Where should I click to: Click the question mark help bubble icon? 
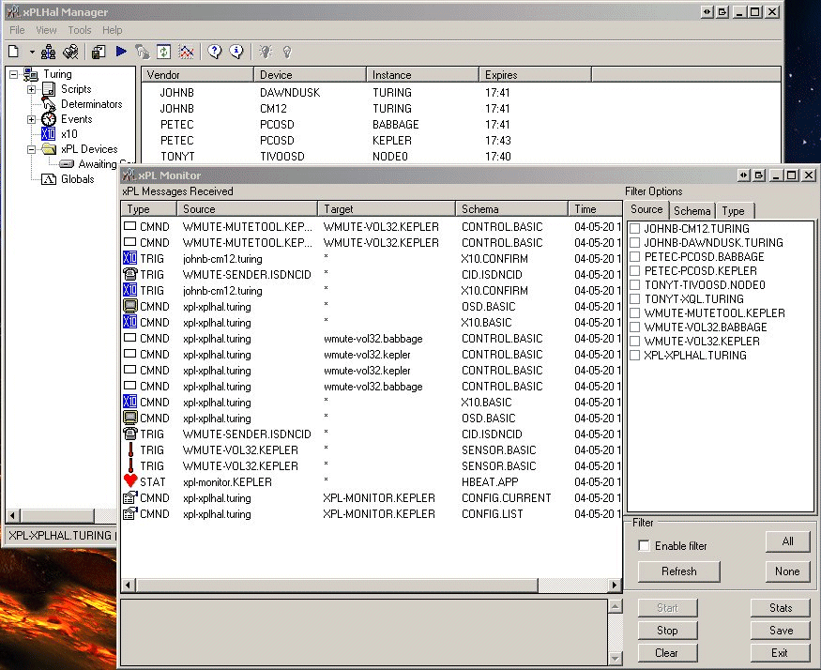215,53
